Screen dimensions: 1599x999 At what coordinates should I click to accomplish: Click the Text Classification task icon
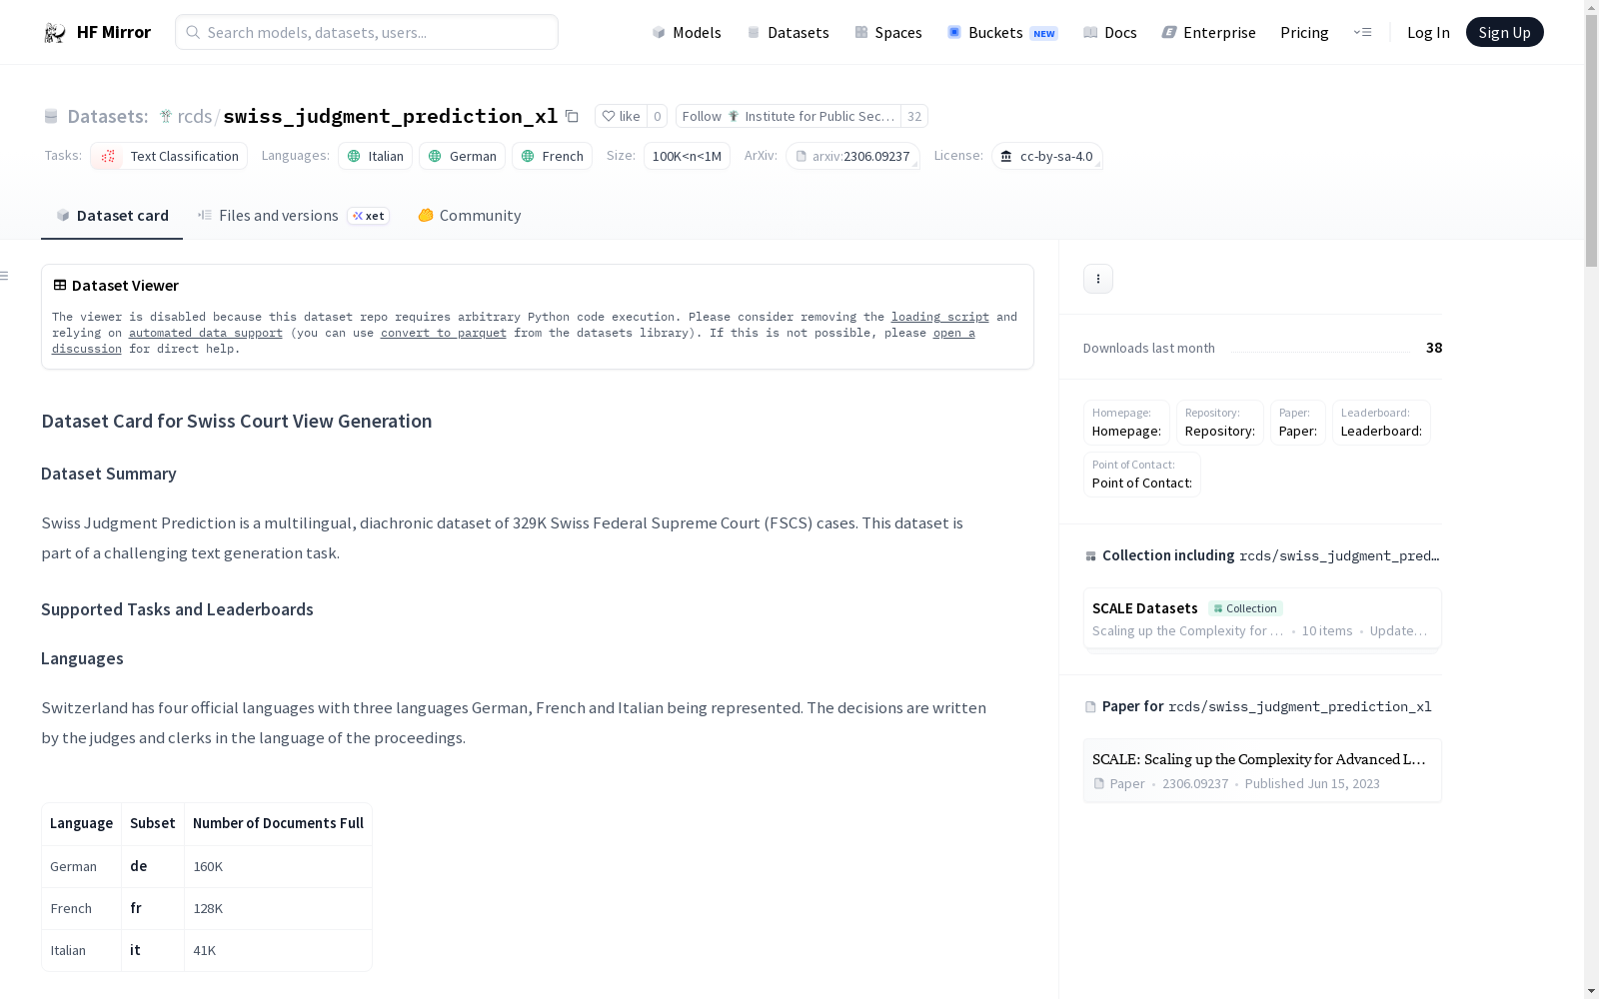[108, 156]
